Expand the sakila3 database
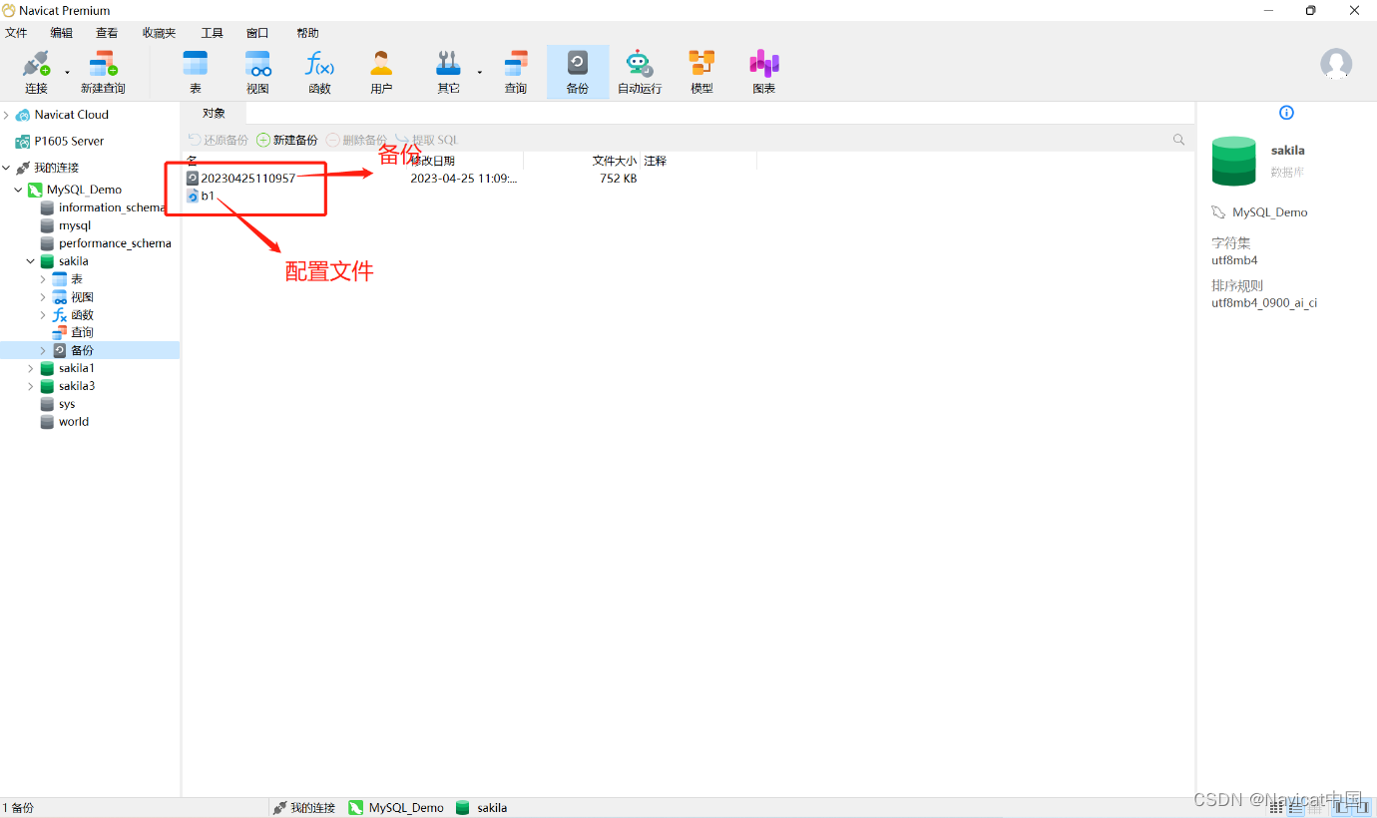 click(30, 386)
